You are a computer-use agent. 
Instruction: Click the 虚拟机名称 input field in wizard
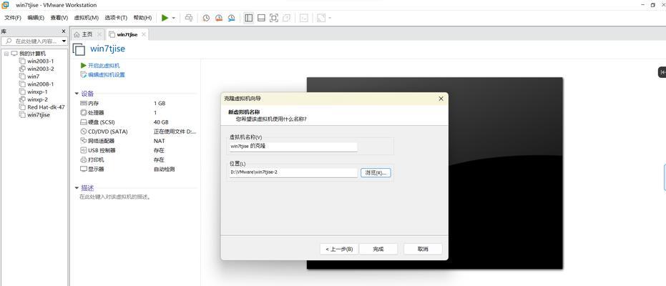pos(293,147)
